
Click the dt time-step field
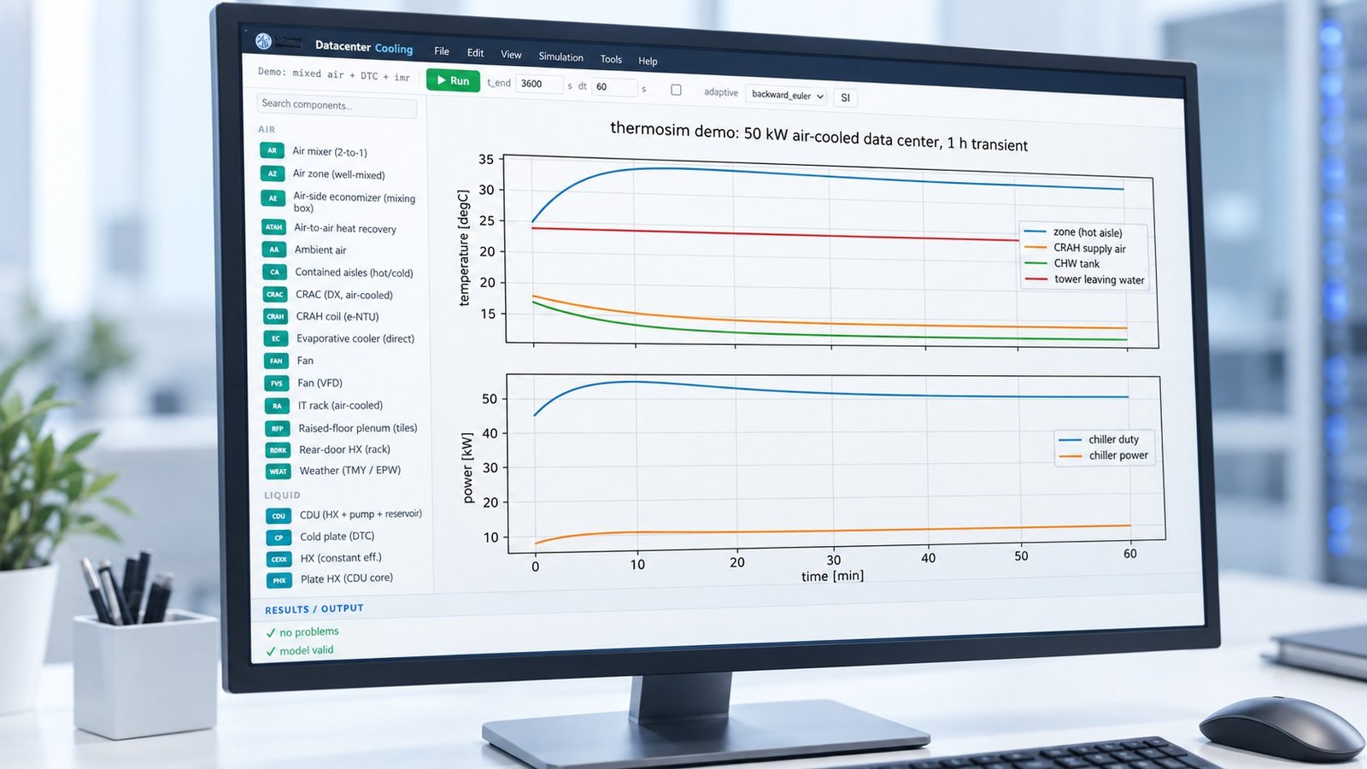click(x=614, y=87)
